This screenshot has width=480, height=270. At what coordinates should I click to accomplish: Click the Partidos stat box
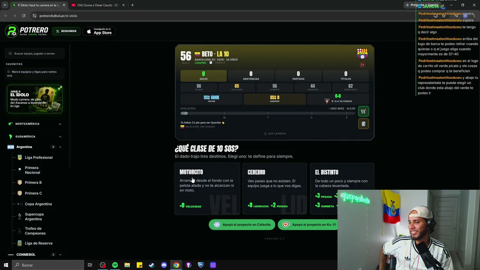[298, 76]
